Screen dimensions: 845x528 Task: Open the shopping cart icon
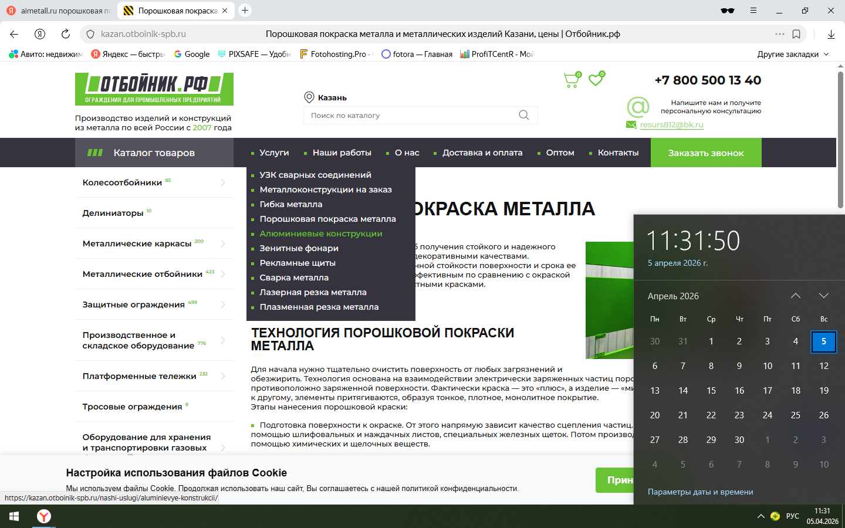click(571, 80)
